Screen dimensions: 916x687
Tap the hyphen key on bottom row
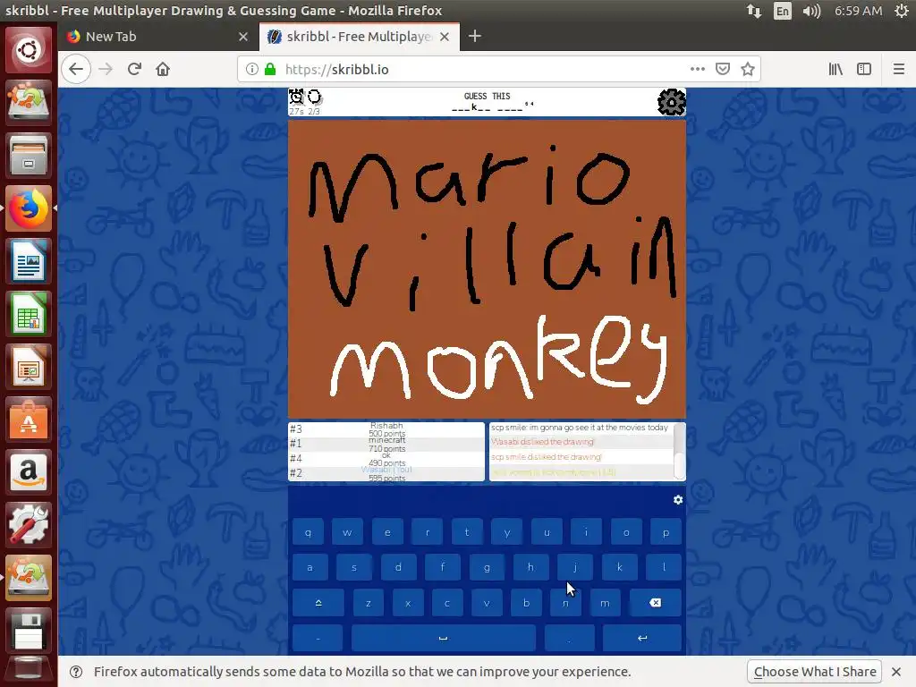pos(318,637)
